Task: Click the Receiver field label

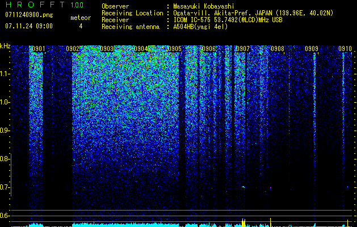Action: 115,20
